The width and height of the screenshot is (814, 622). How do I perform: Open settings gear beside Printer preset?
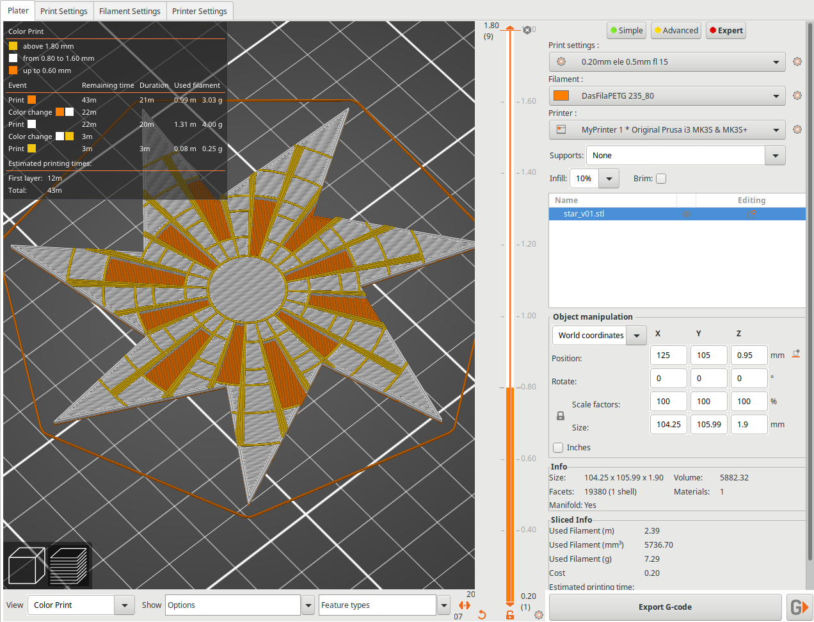coord(797,129)
